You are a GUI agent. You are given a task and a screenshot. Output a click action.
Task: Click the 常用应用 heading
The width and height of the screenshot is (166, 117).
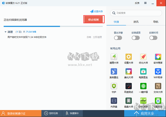[x=115, y=48]
